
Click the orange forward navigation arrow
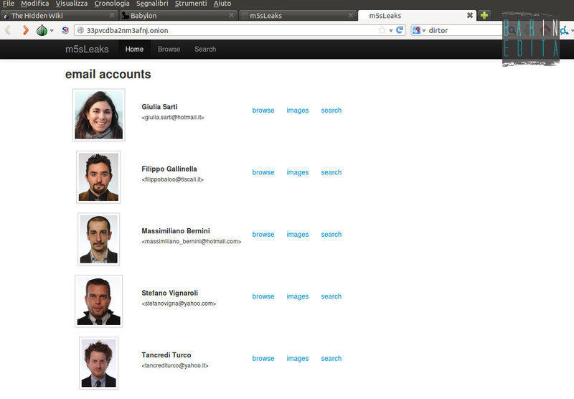pos(25,30)
